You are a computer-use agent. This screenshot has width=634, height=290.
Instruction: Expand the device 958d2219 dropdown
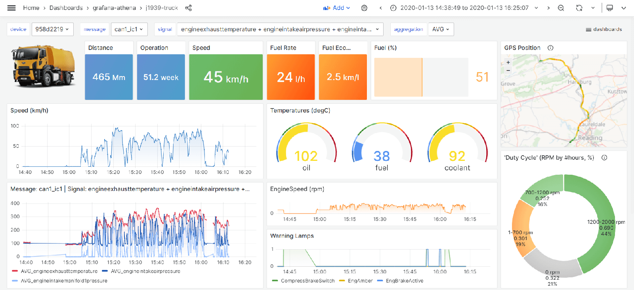52,29
